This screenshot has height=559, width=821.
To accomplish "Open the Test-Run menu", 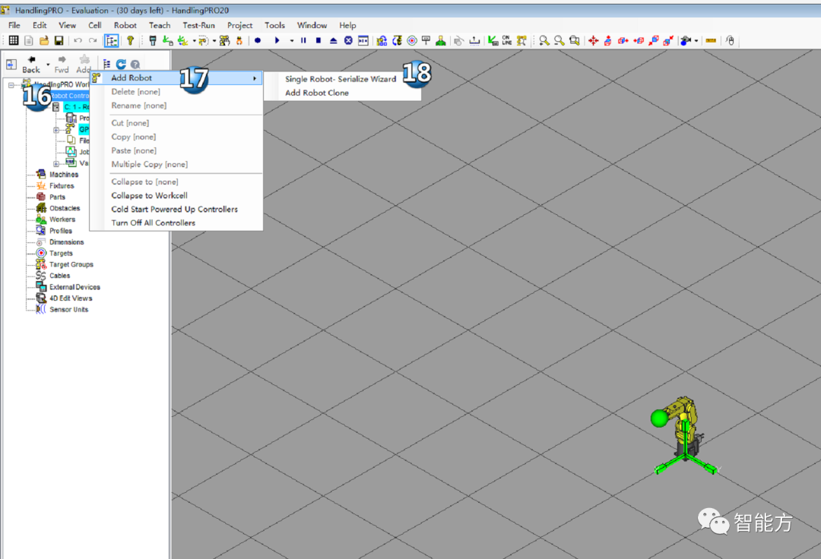I will [198, 25].
